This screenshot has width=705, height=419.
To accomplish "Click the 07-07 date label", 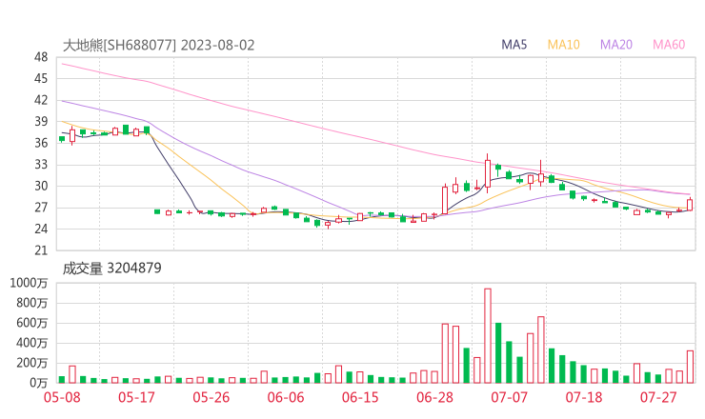I will coord(509,398).
